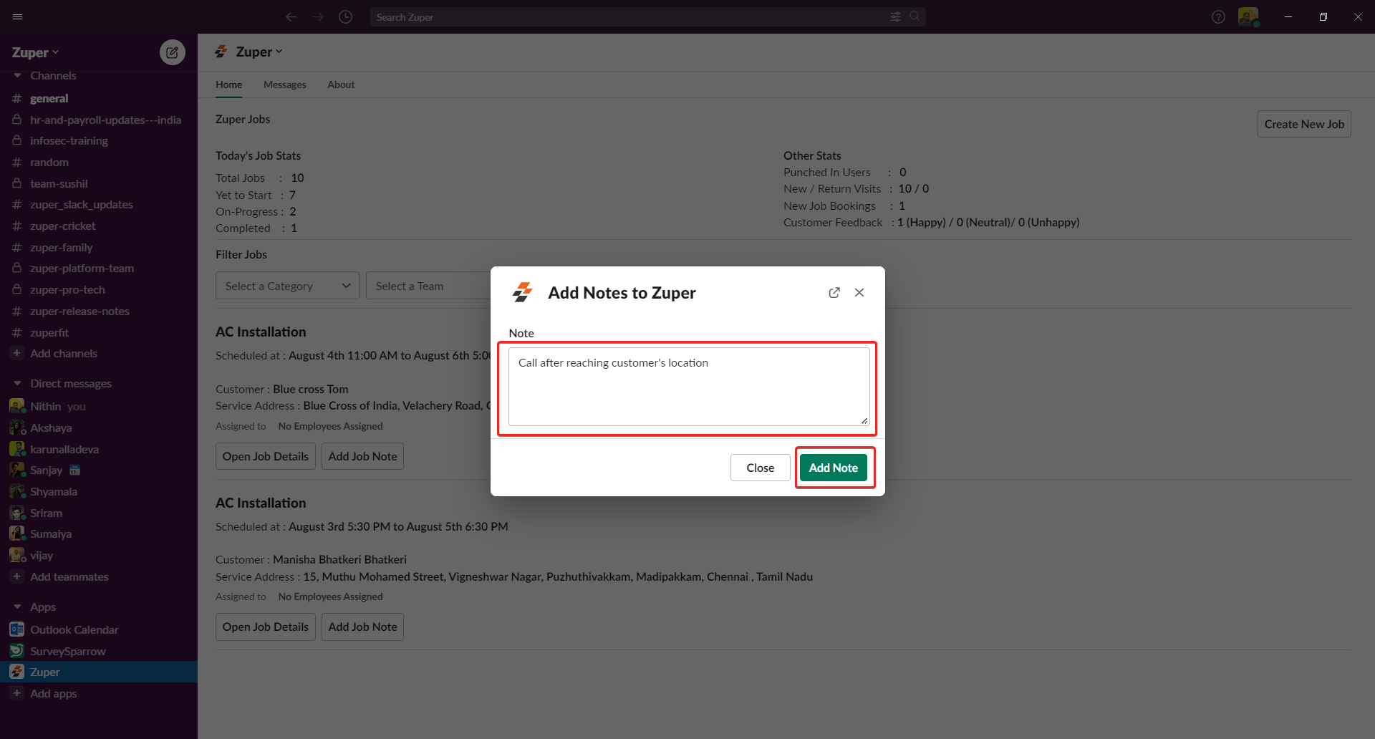The height and width of the screenshot is (739, 1375).
Task: Open search filter options icon
Action: tap(895, 17)
